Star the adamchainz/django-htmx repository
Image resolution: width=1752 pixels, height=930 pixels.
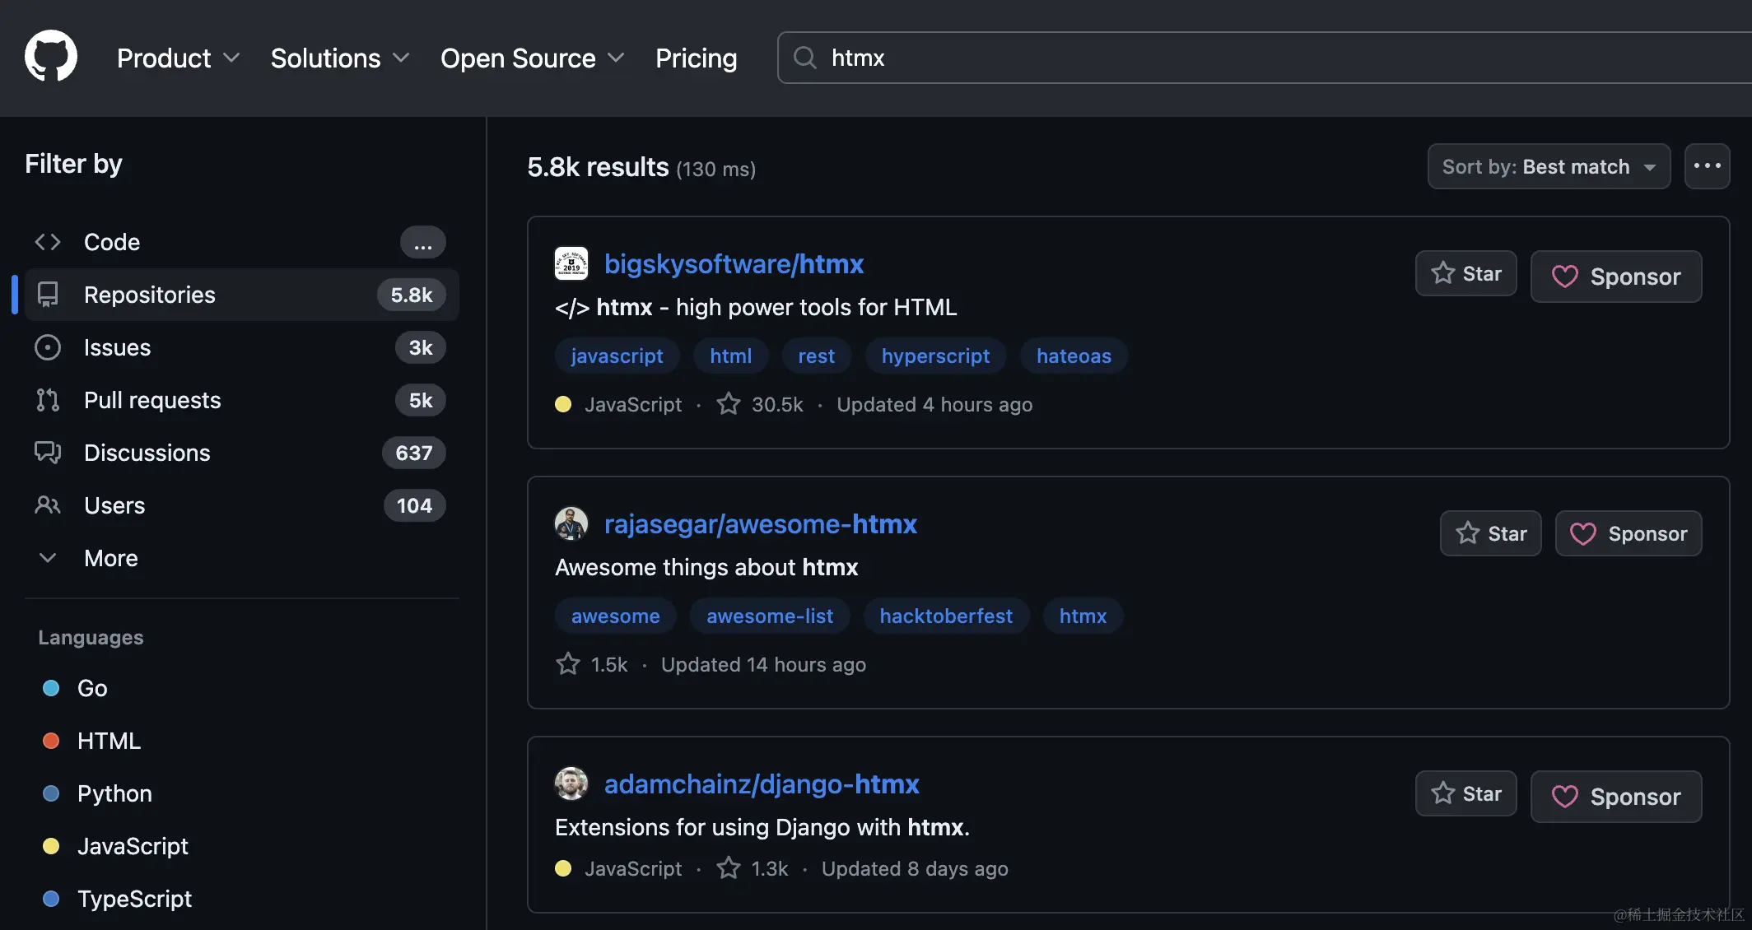[1465, 793]
